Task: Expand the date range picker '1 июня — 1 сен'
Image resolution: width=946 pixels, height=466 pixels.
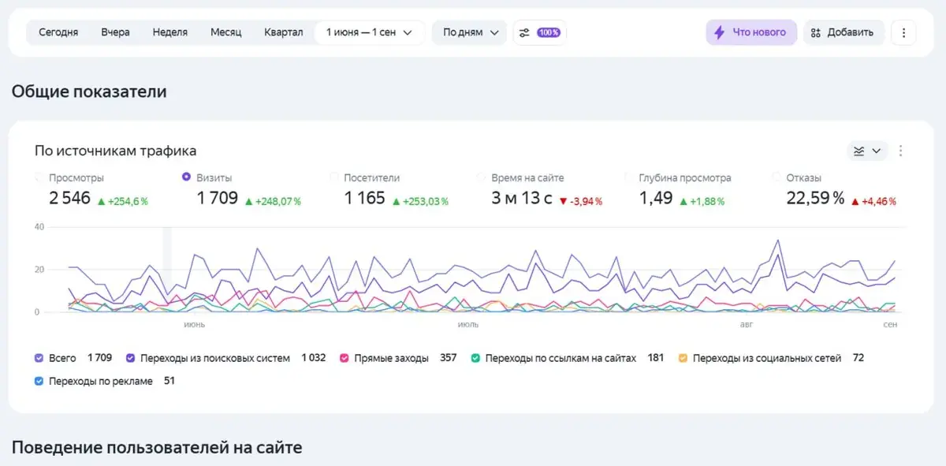Action: coord(370,32)
